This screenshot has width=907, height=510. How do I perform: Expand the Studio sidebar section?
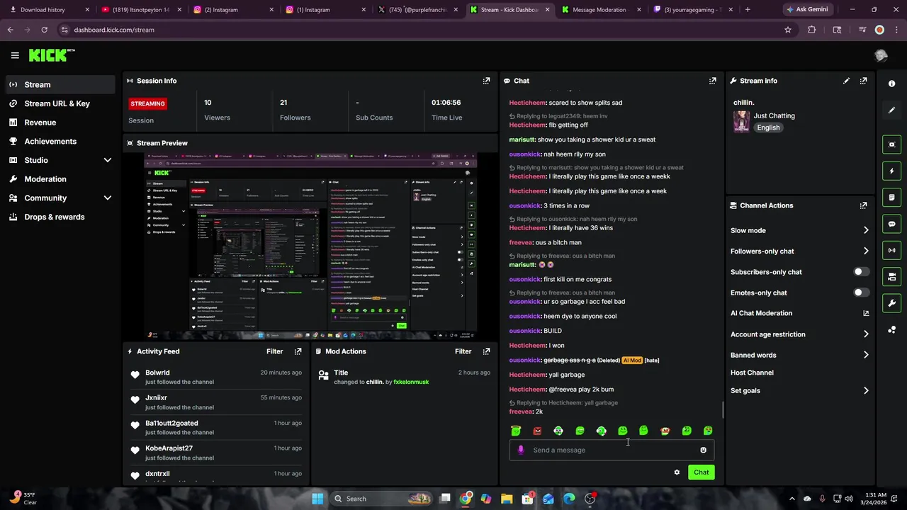click(x=108, y=160)
